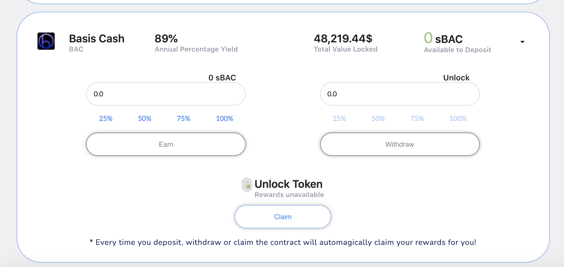Image resolution: width=564 pixels, height=267 pixels.
Task: Click the Total Value Locked amount
Action: (x=343, y=39)
